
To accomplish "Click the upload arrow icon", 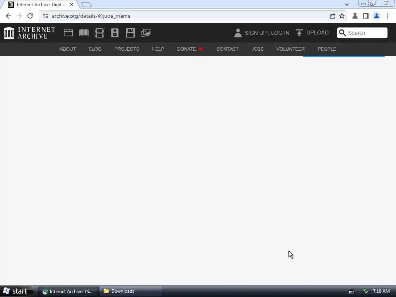I will click(299, 33).
